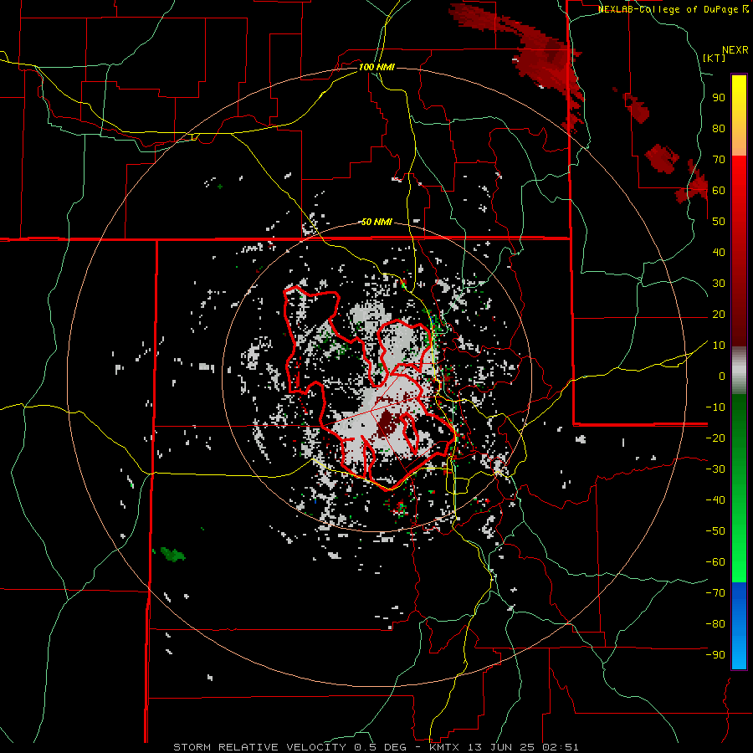Select the NEXLAB-College of DuPage credit text
The width and height of the screenshot is (753, 753).
point(674,9)
